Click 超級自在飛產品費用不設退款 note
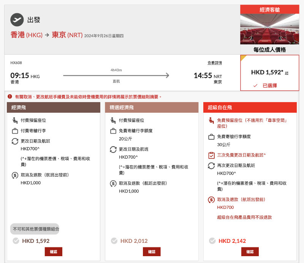This screenshot has width=304, height=263. 244,217
